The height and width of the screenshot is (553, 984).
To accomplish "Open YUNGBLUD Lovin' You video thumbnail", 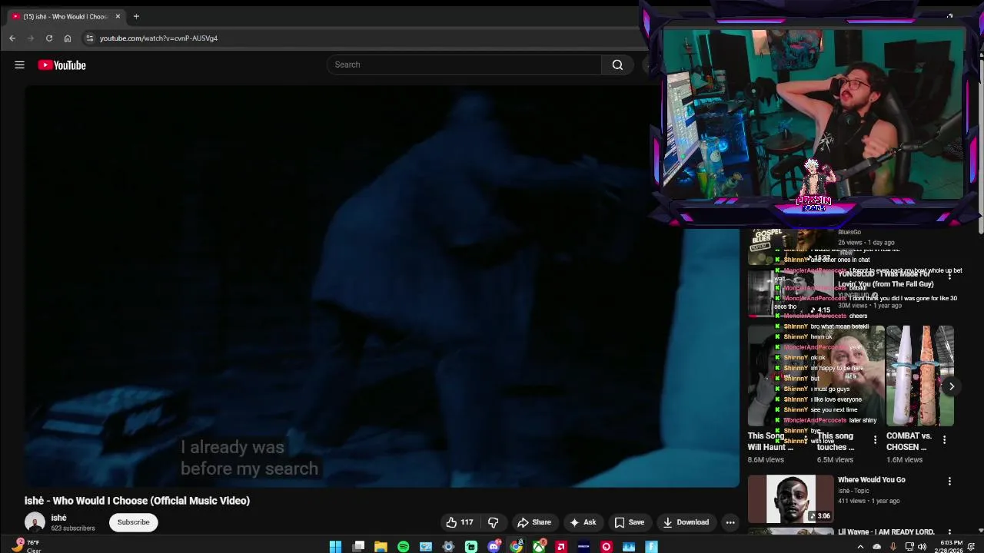I will point(790,293).
